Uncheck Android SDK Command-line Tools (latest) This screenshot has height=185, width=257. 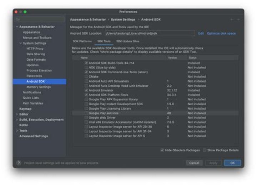coord(86,72)
